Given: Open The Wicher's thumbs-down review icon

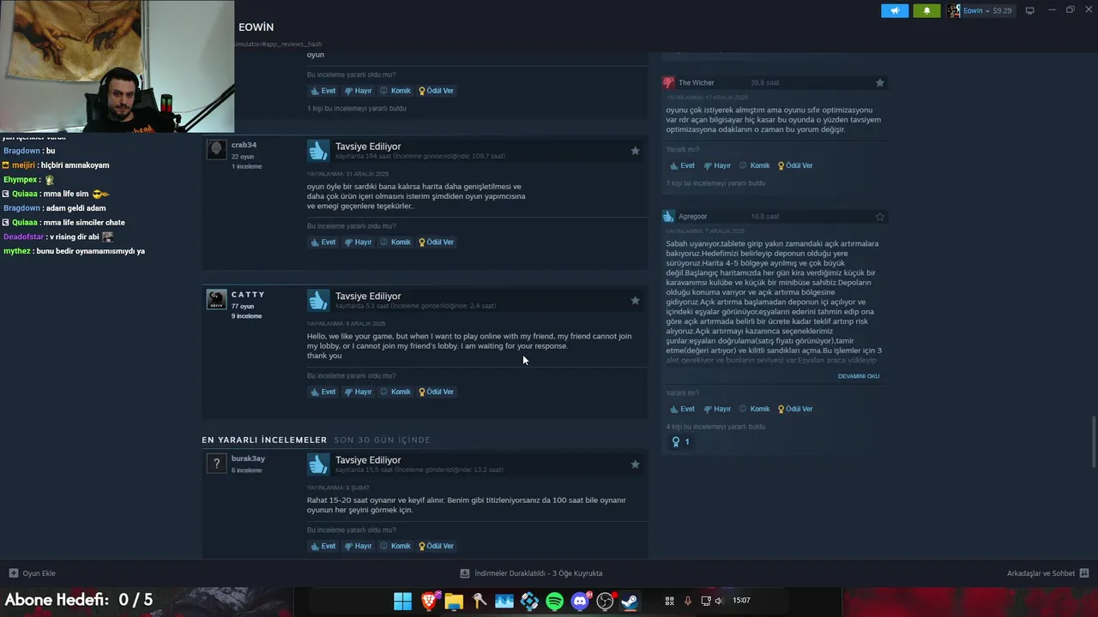Looking at the screenshot, I should coord(669,82).
